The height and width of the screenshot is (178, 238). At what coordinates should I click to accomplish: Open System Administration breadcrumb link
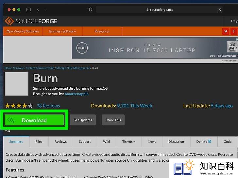point(40,68)
